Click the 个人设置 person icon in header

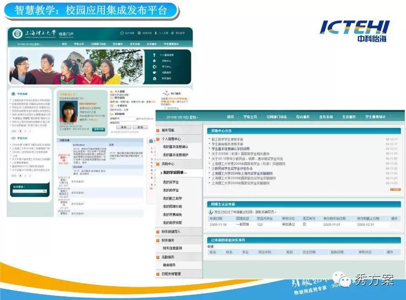[155, 33]
